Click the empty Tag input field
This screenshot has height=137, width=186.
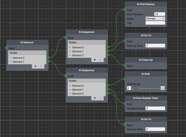(x=155, y=23)
